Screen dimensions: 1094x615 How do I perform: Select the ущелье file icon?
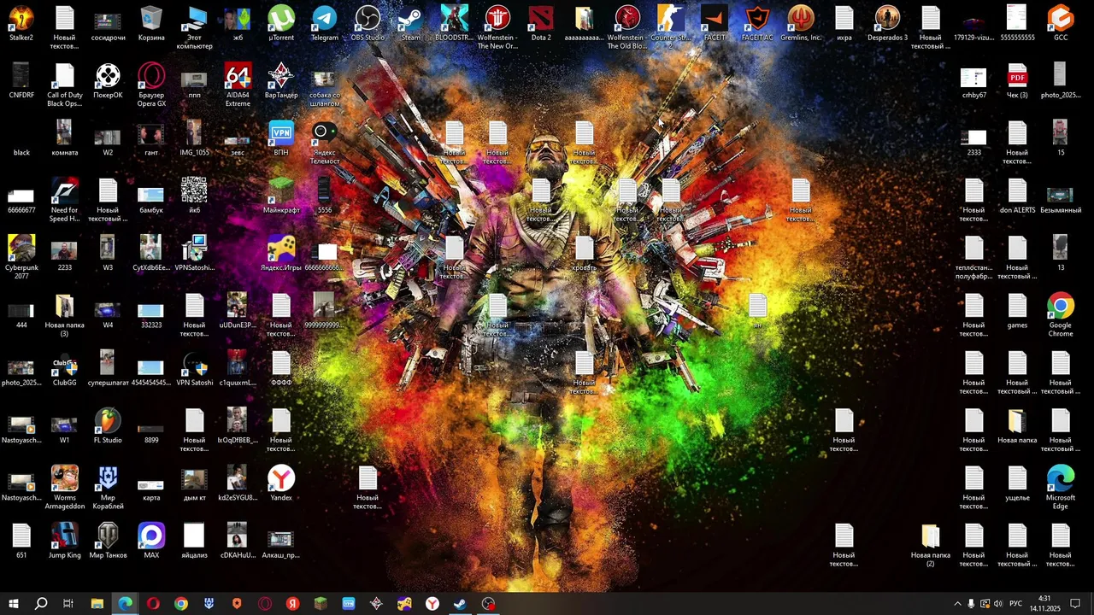pyautogui.click(x=1017, y=483)
